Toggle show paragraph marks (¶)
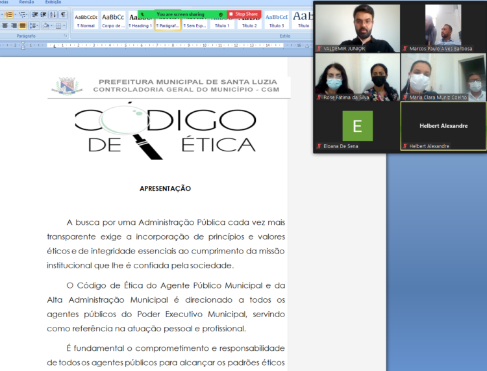 (x=63, y=14)
